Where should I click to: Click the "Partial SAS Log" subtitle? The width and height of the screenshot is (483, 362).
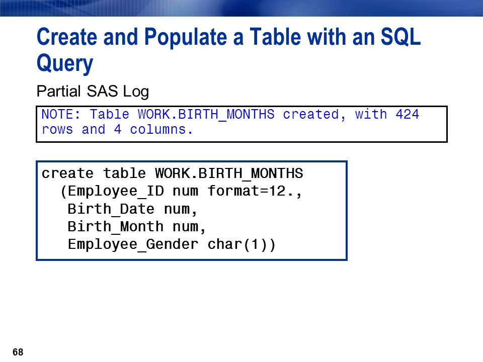93,92
